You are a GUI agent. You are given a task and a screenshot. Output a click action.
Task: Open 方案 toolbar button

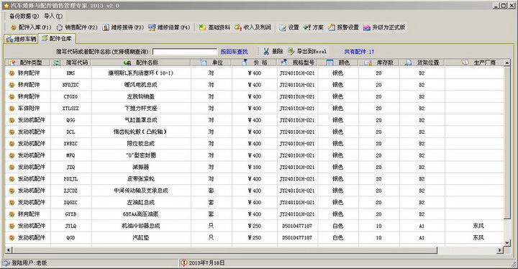314,27
